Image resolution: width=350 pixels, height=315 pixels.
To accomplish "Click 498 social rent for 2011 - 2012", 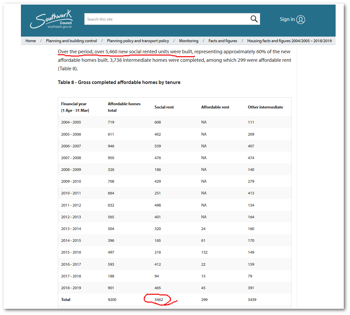I will (158, 205).
